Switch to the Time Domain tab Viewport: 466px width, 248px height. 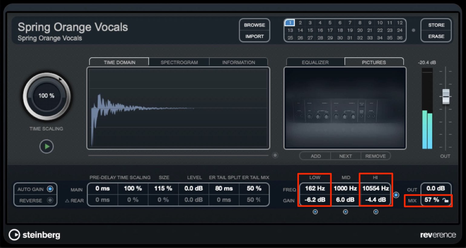[119, 62]
